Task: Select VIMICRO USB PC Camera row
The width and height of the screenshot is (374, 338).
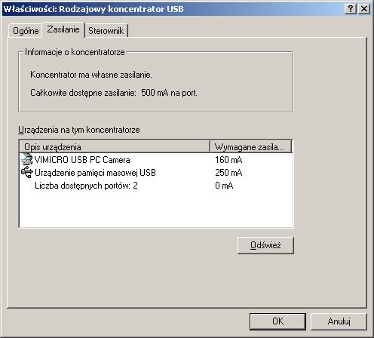Action: pyautogui.click(x=156, y=160)
